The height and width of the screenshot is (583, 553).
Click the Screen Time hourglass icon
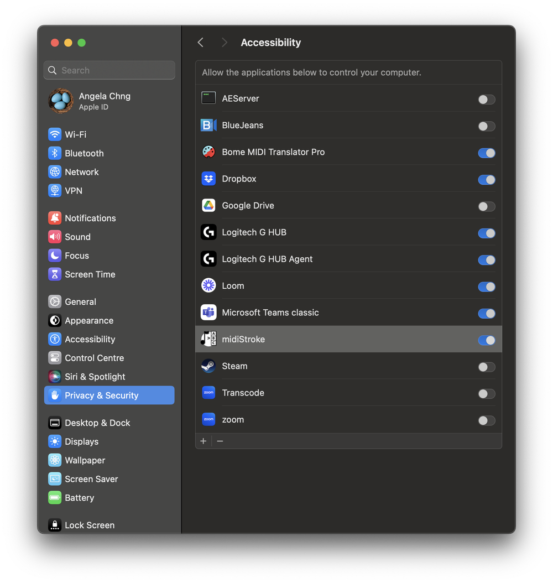click(x=55, y=274)
